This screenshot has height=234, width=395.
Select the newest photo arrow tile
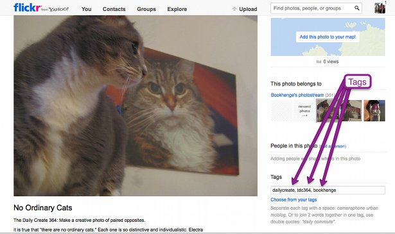pyautogui.click(x=304, y=111)
